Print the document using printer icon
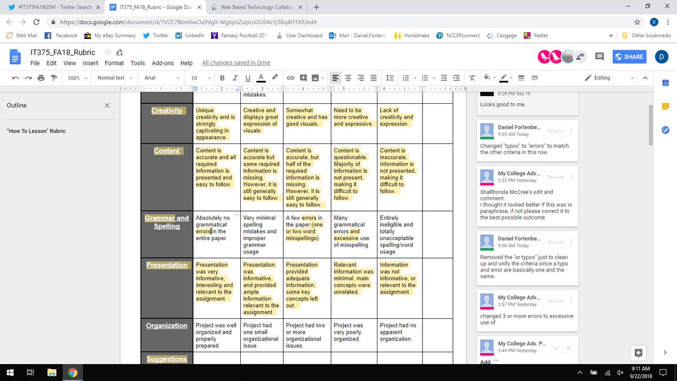677x381 pixels. click(41, 78)
